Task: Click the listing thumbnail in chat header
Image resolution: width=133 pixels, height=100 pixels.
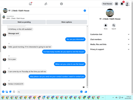Action: pos(5,11)
